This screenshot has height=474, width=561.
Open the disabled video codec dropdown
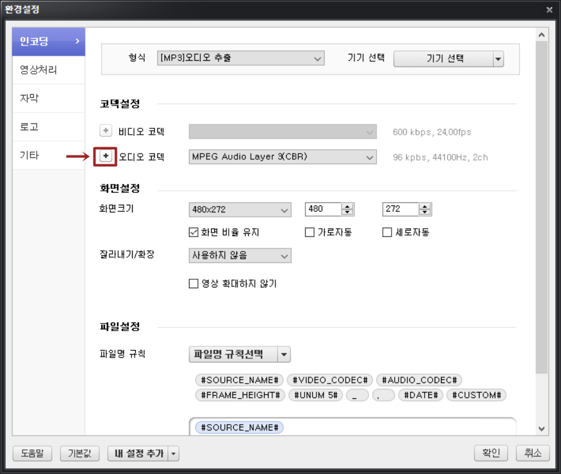pyautogui.click(x=282, y=131)
